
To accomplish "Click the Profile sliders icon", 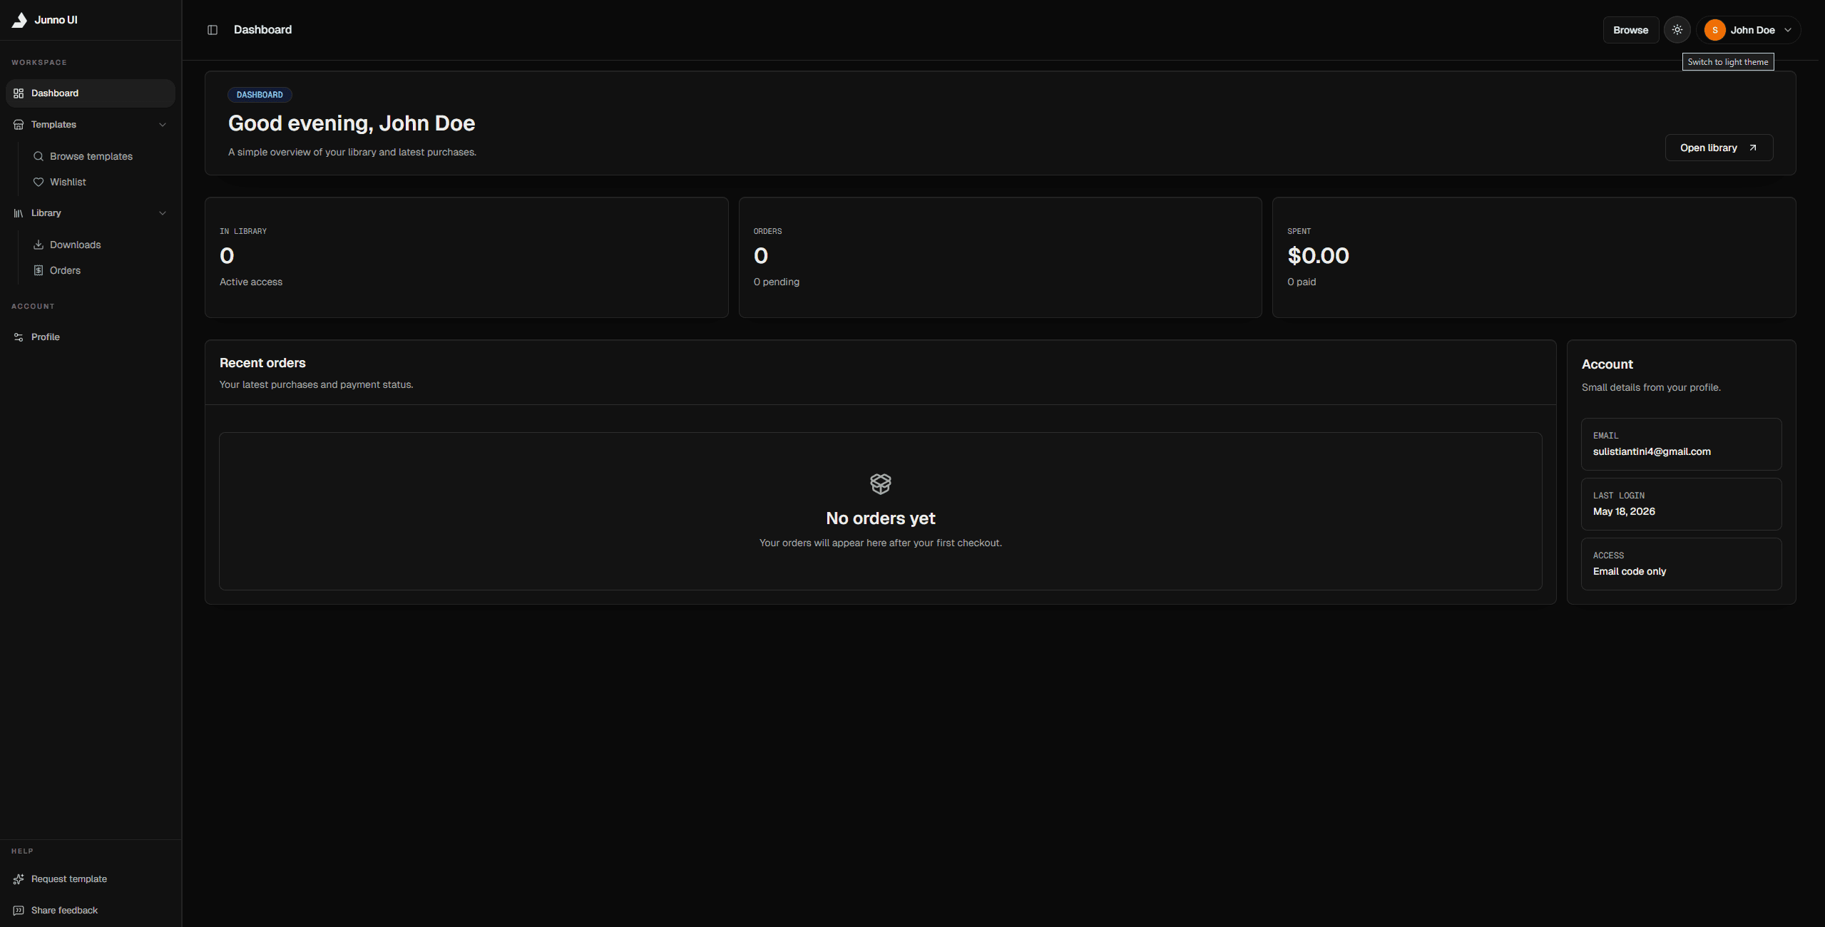I will coord(19,337).
